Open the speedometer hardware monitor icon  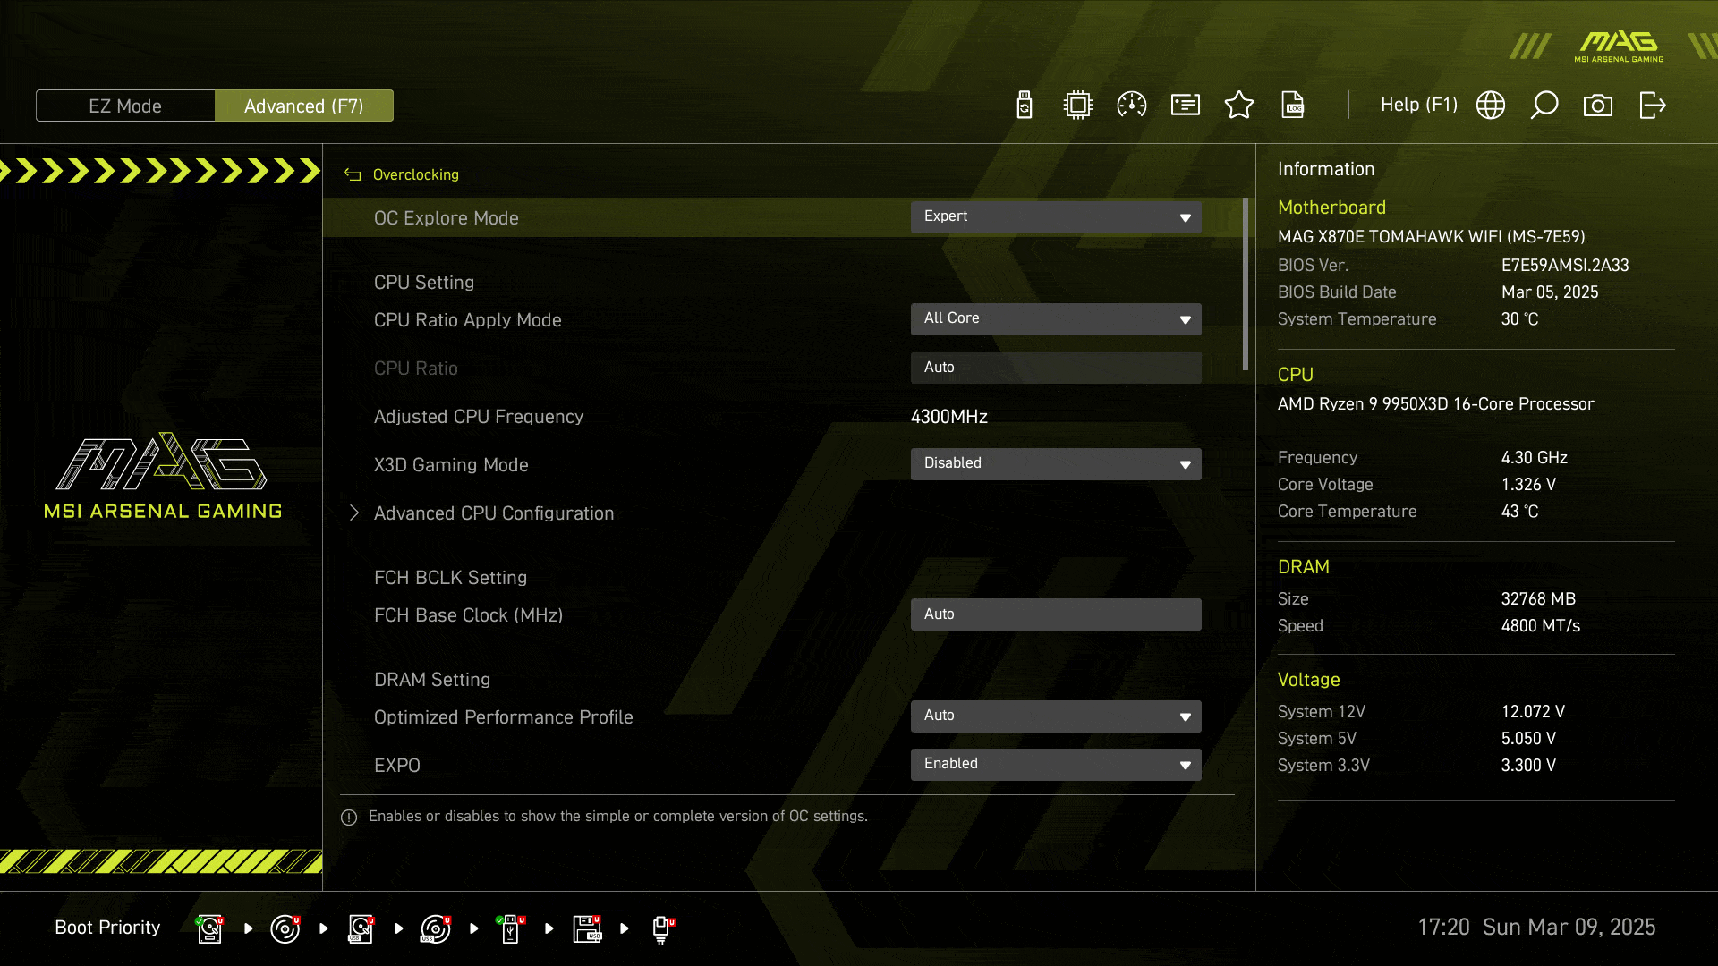(x=1132, y=106)
